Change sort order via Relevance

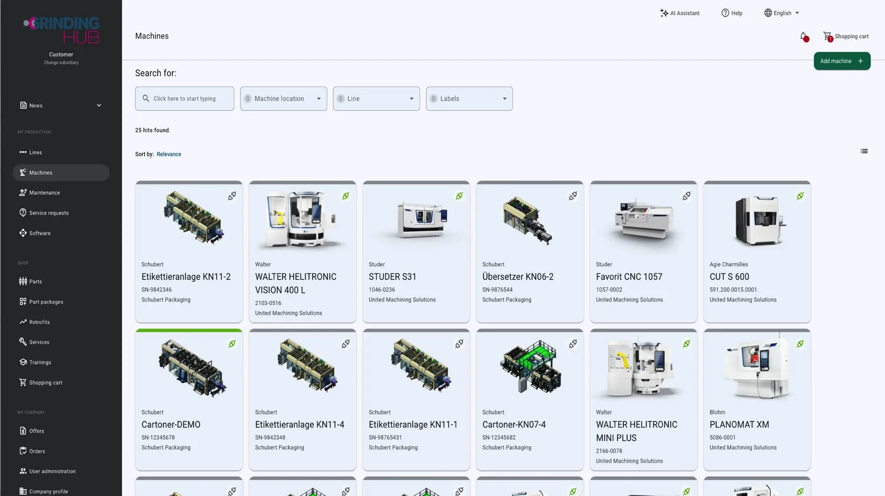(x=169, y=154)
